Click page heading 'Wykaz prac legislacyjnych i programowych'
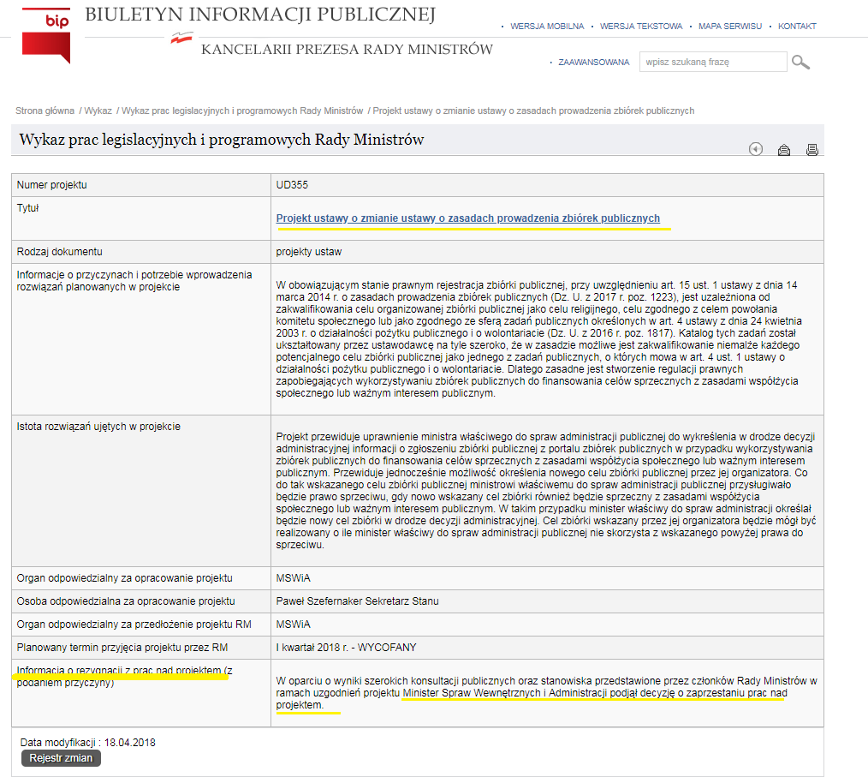The image size is (868, 783). [222, 140]
